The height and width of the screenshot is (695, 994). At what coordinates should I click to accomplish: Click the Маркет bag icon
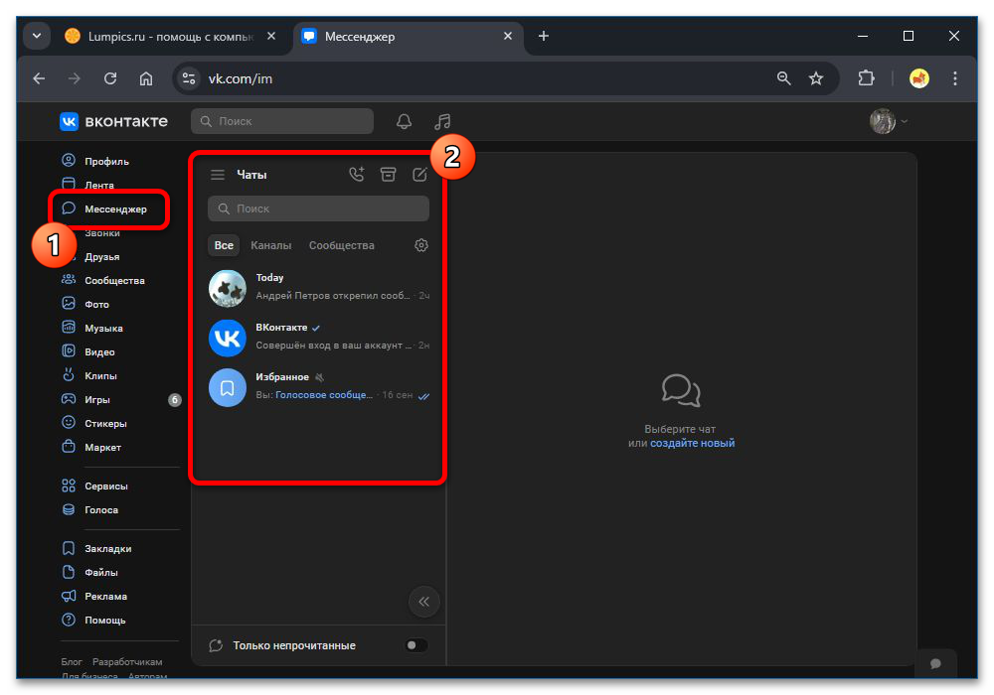click(x=69, y=446)
